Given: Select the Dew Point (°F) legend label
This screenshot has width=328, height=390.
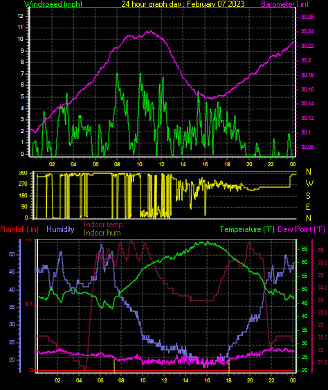Looking at the screenshot, I should coord(302,229).
